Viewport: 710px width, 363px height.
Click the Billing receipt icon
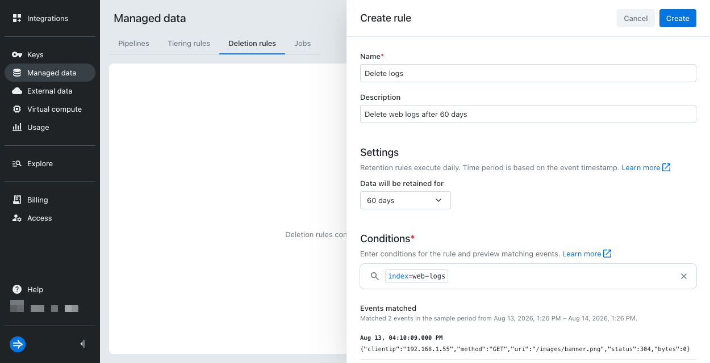pos(17,200)
